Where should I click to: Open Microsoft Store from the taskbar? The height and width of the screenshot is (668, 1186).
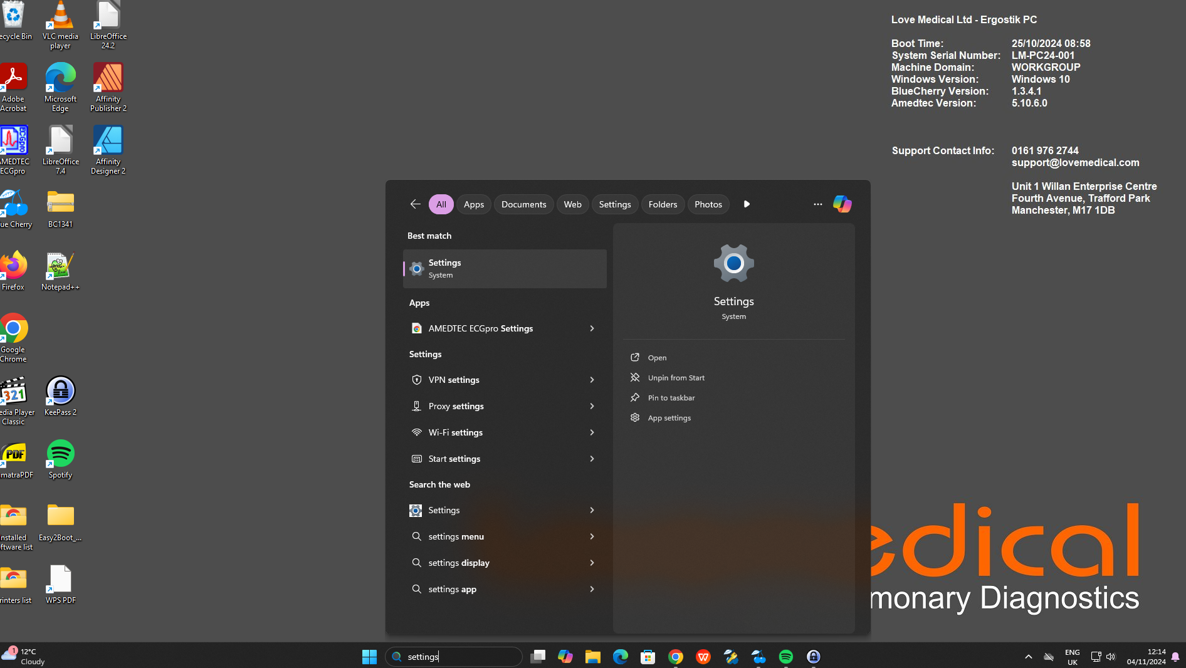coord(648,657)
